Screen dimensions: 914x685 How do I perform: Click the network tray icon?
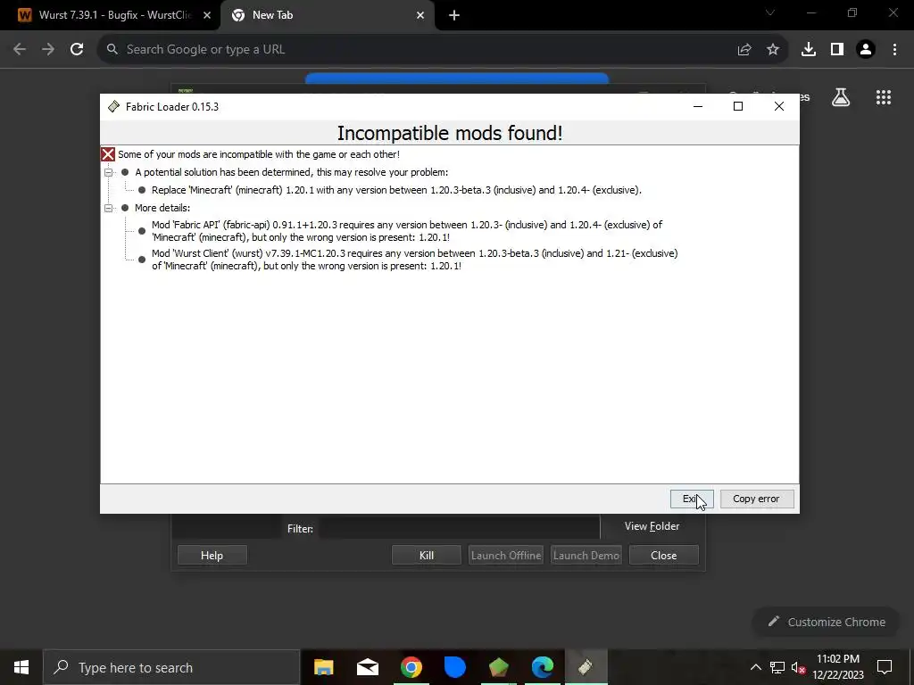pos(777,667)
